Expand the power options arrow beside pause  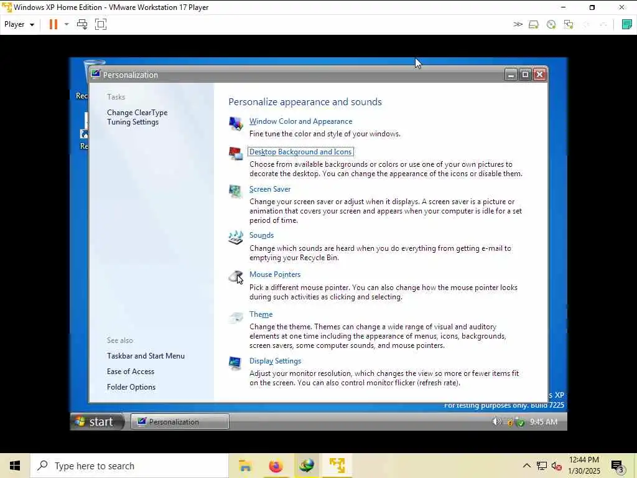[67, 24]
